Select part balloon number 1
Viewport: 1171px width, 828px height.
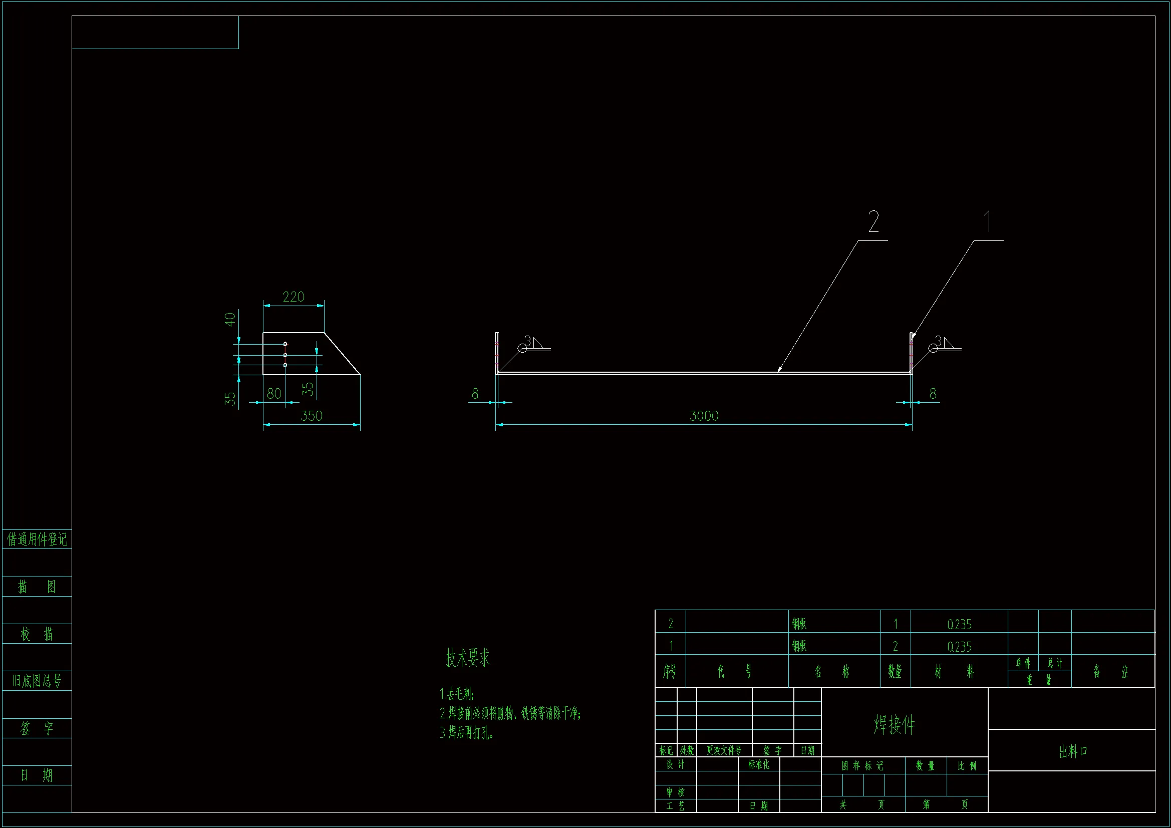(987, 221)
